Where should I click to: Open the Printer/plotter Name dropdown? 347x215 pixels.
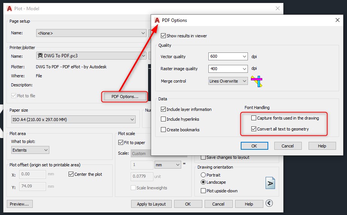pyautogui.click(x=91, y=55)
